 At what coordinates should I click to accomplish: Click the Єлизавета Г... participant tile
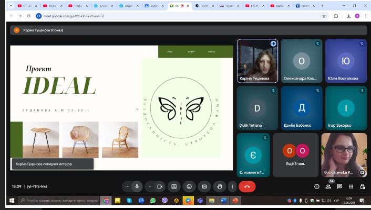tap(253, 155)
